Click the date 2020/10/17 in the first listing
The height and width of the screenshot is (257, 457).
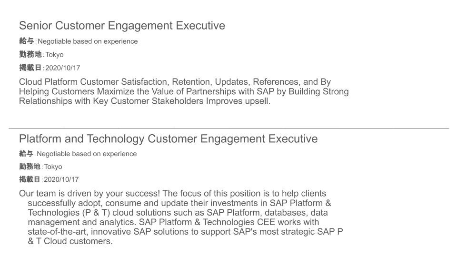point(62,68)
